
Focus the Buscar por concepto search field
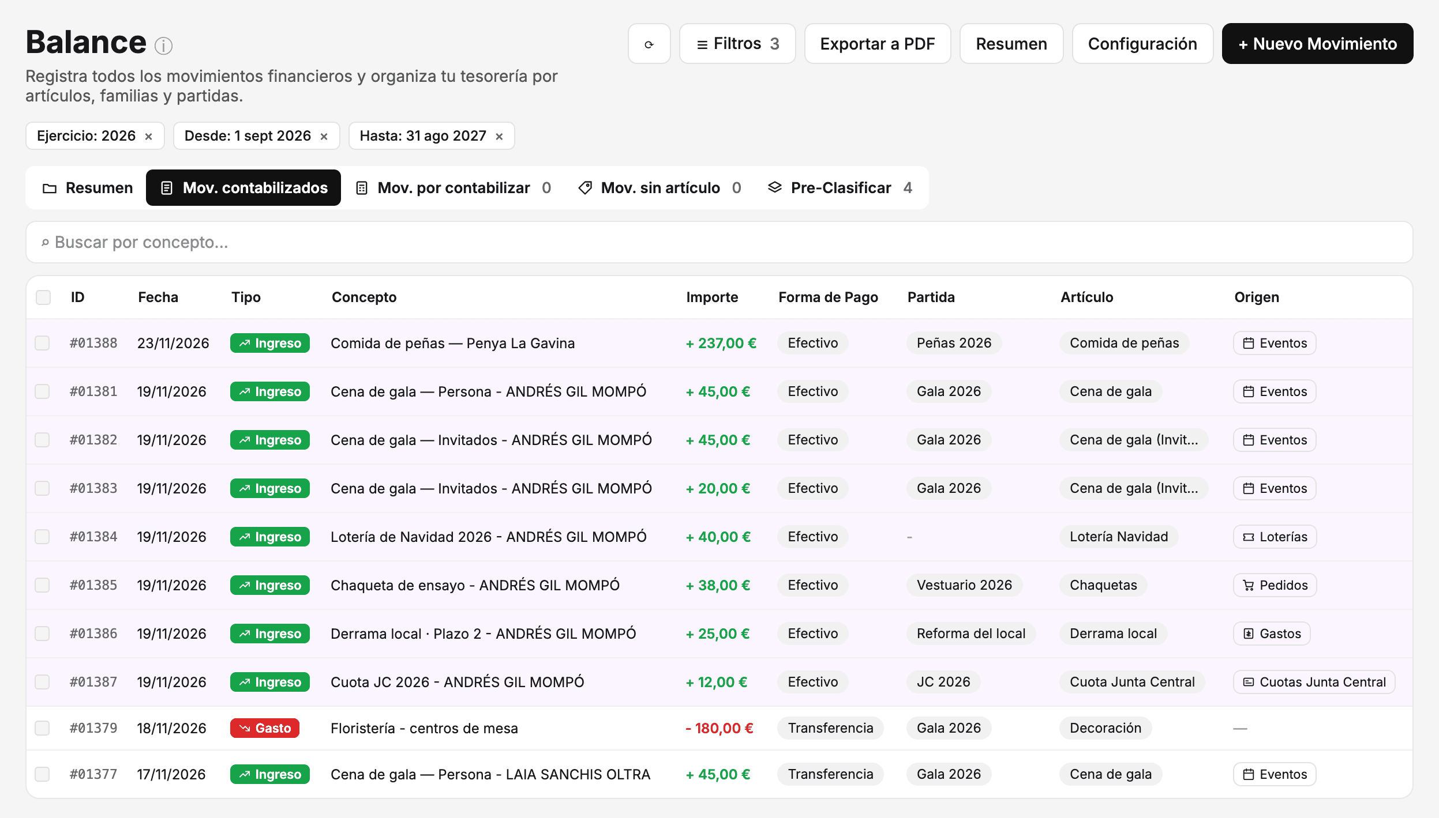[x=719, y=242]
